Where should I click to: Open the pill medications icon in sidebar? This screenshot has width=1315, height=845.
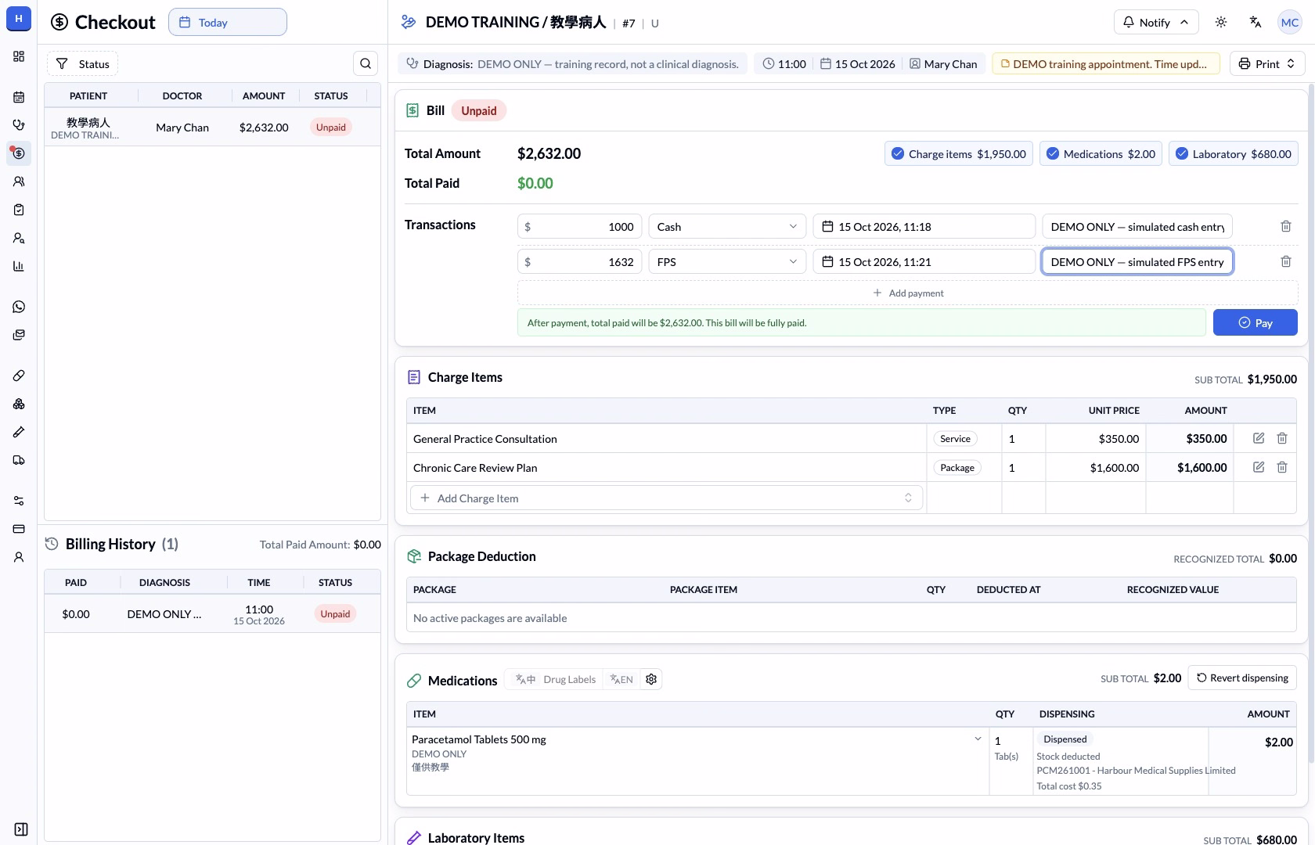click(x=19, y=376)
